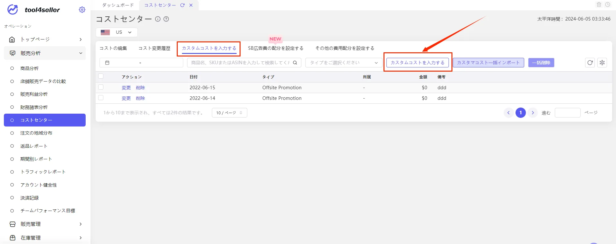Viewport: 616px width, 244px height.
Task: Click 変更 link in 2022-06-14 row
Action: tap(126, 98)
